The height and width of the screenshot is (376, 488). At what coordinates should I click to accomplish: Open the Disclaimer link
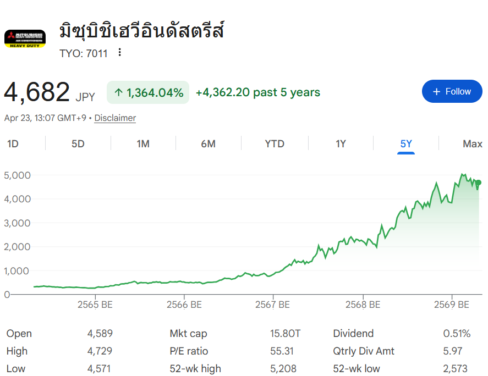coord(115,118)
